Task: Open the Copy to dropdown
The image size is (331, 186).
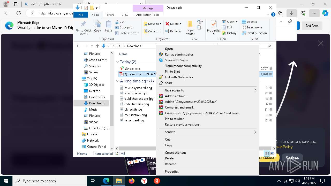Action: point(152,31)
